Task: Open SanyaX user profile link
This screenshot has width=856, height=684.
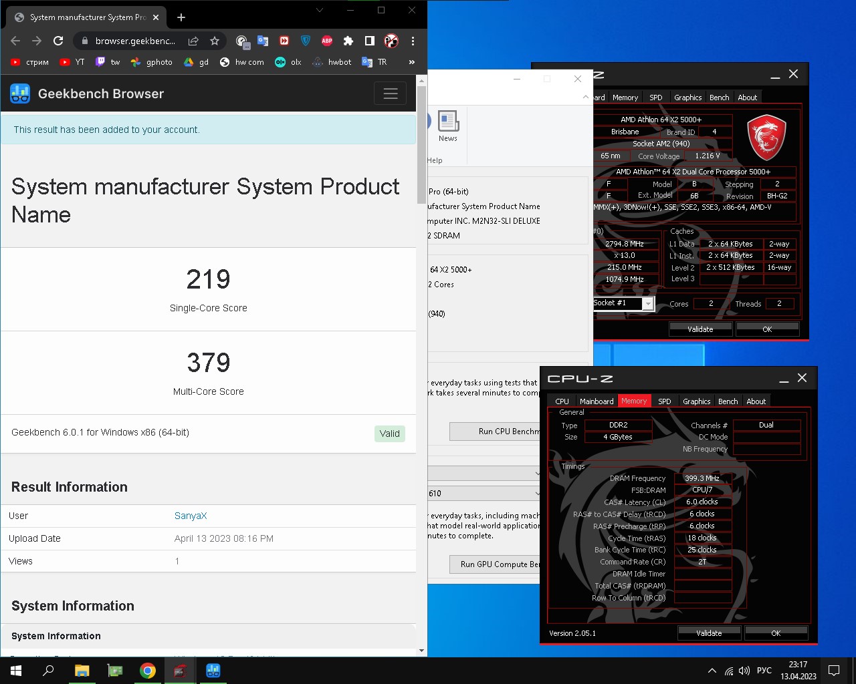Action: click(x=191, y=516)
